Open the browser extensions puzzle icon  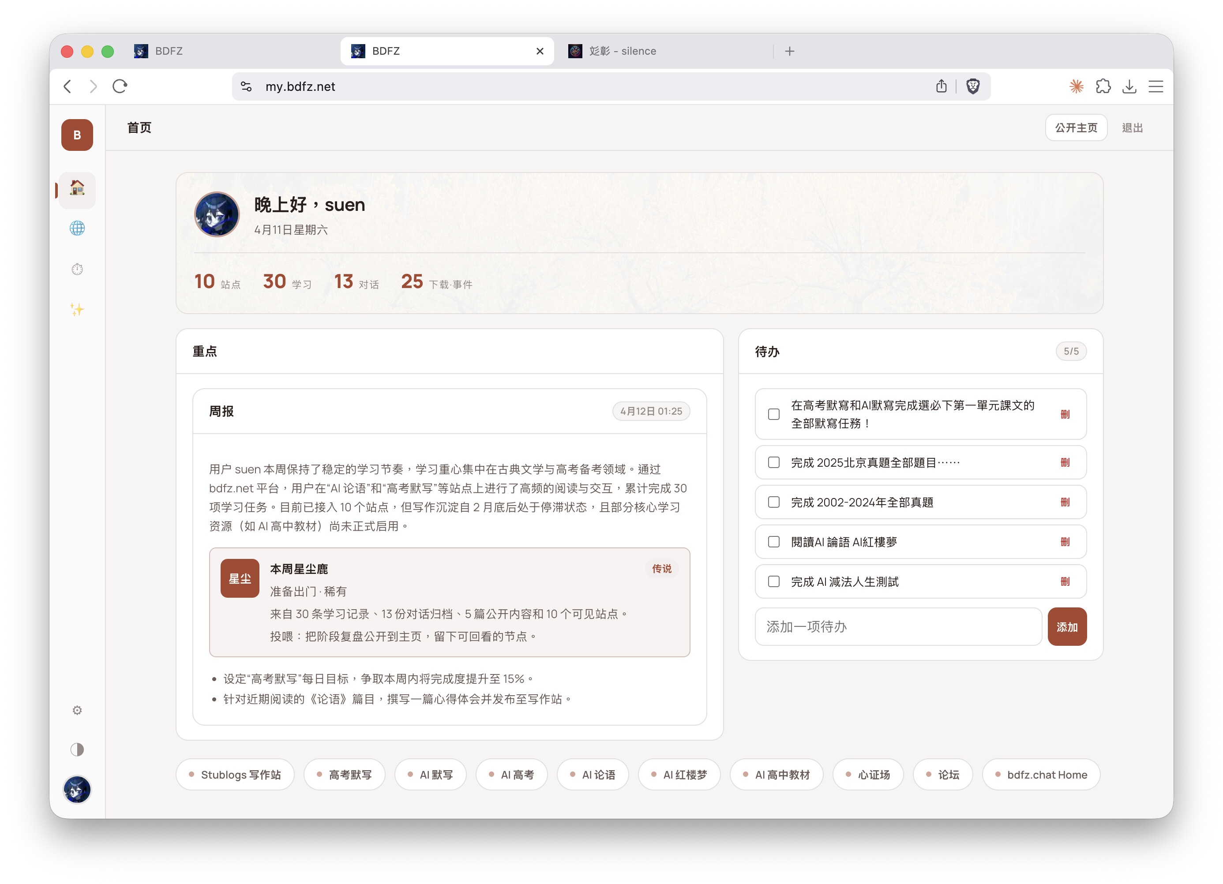[x=1103, y=86]
